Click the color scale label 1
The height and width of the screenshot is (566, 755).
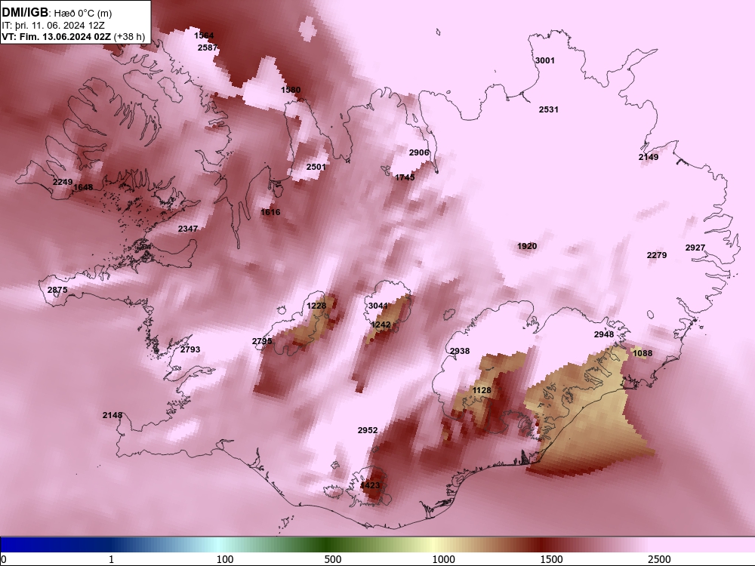tap(111, 559)
